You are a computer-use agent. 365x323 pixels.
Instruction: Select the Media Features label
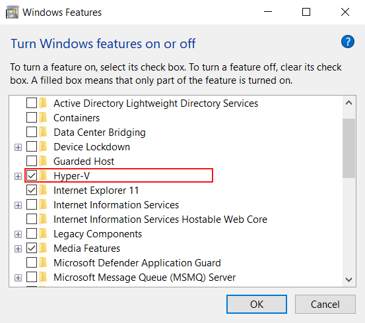[x=87, y=249]
